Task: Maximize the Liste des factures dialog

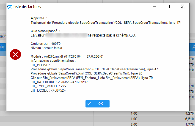Action: pyautogui.click(x=168, y=7)
